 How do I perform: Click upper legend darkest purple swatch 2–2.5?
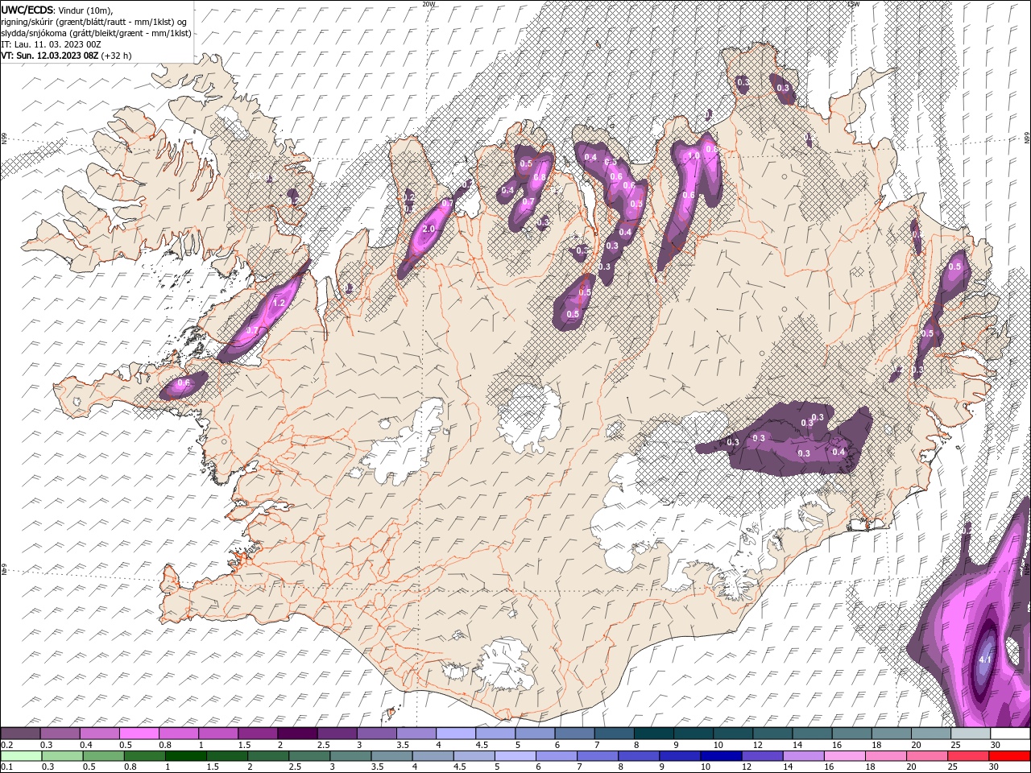(297, 734)
